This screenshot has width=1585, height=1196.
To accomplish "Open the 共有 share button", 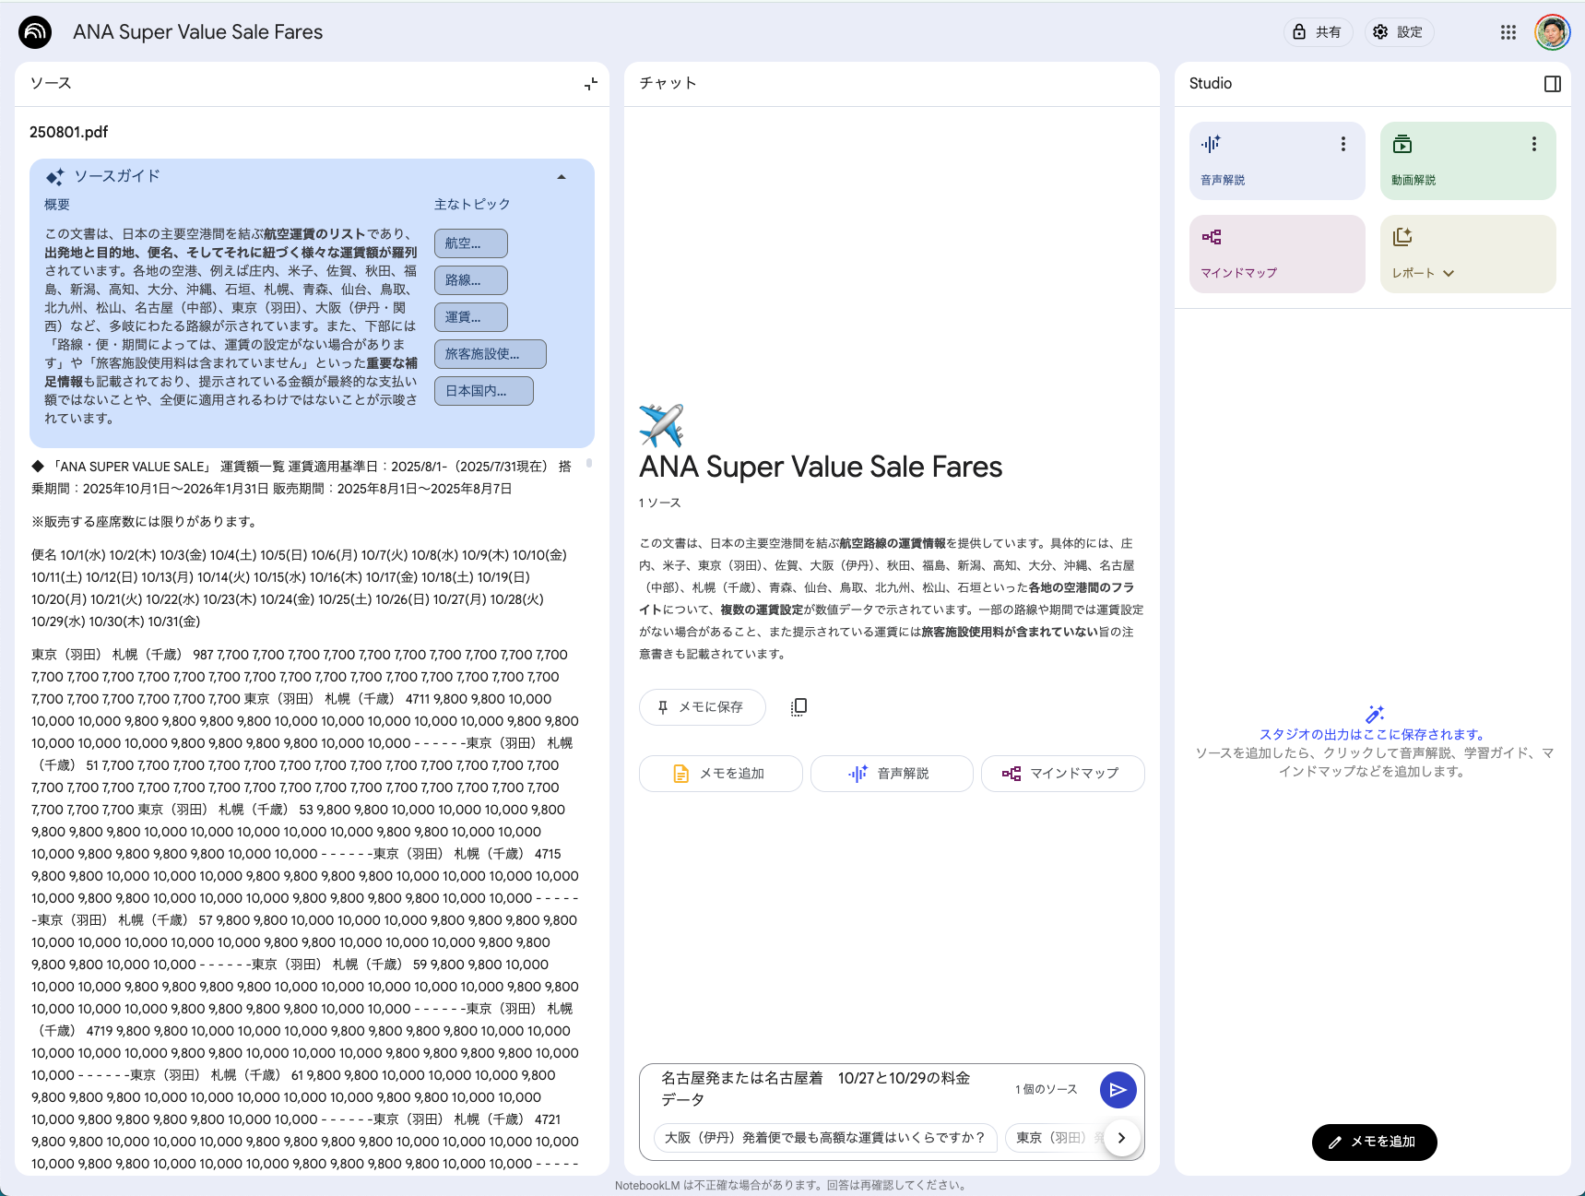I will pos(1318,32).
